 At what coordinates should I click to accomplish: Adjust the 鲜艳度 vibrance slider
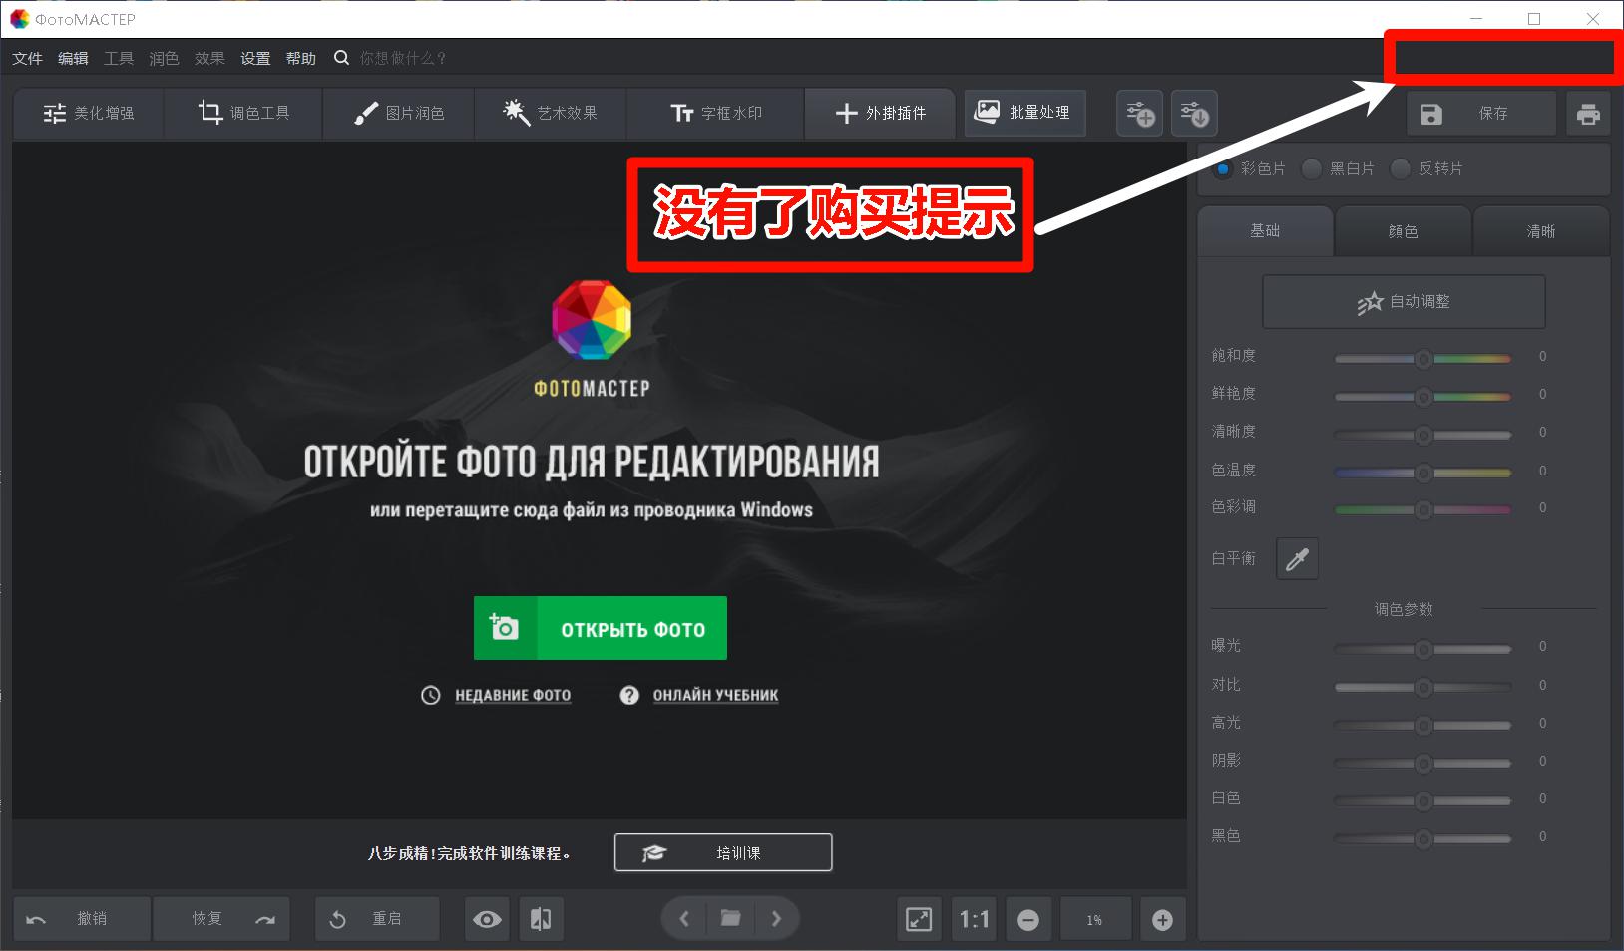[1423, 396]
